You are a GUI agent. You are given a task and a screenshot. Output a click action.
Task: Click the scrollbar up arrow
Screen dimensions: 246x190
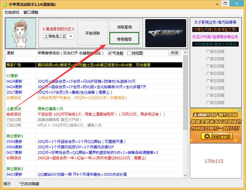[x=185, y=53]
